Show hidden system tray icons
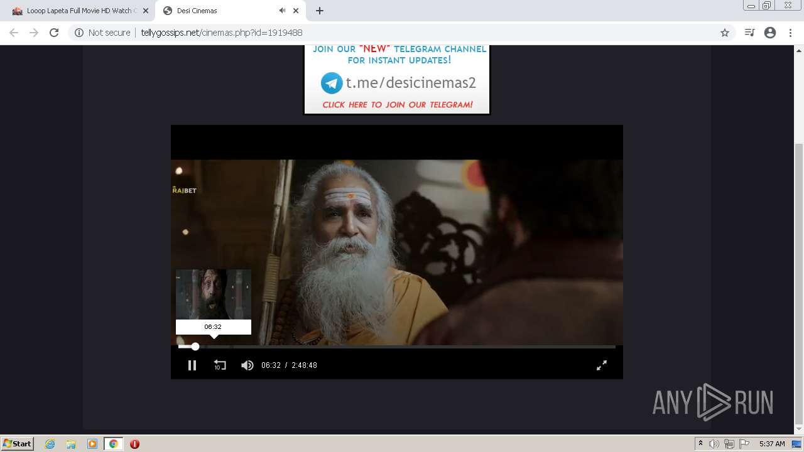 point(700,444)
